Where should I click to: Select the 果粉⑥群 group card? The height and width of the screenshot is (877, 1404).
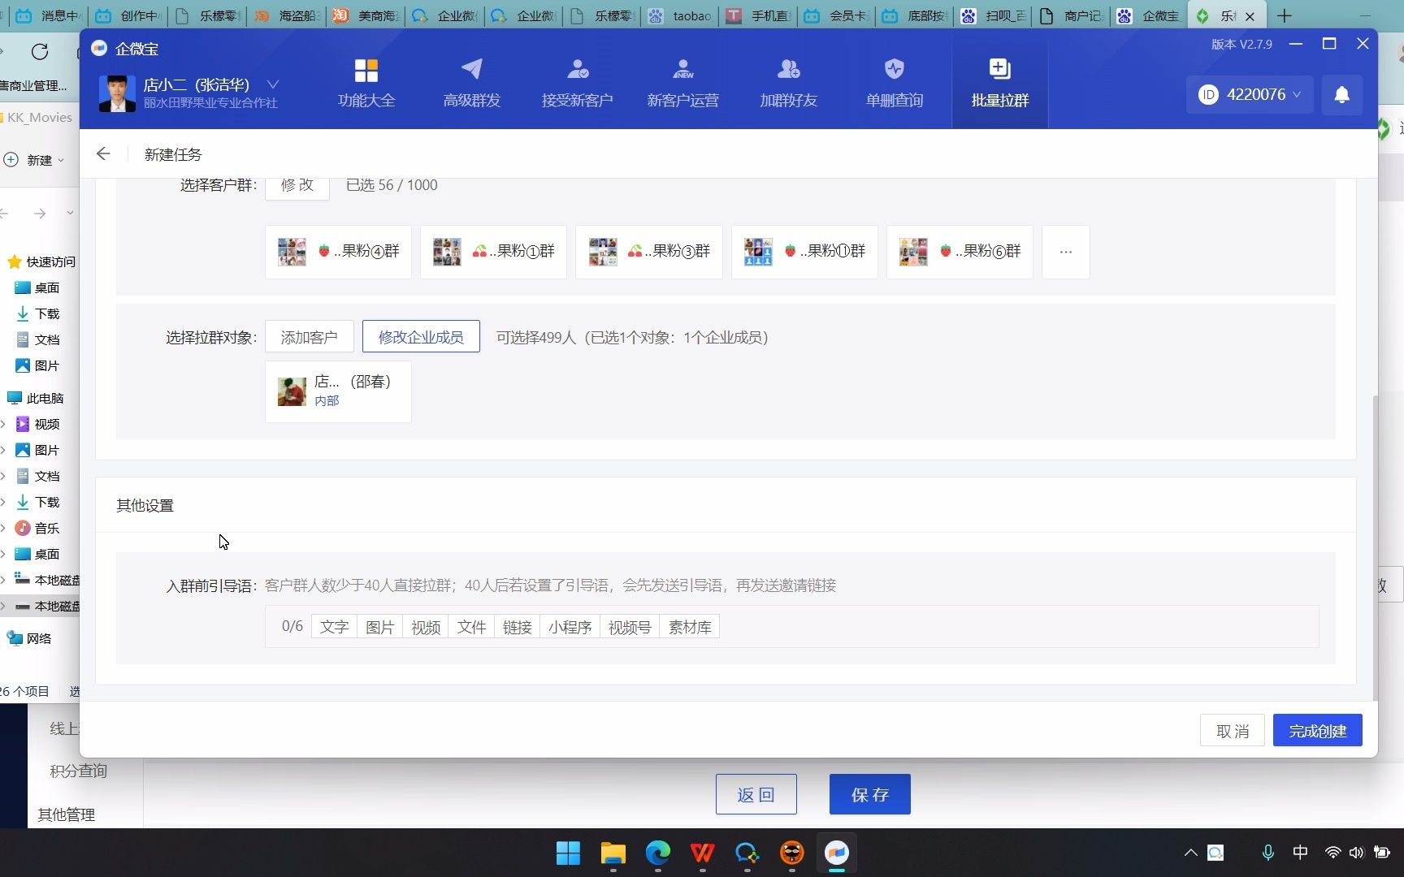960,252
